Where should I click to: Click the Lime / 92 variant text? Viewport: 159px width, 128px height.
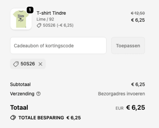[45, 19]
